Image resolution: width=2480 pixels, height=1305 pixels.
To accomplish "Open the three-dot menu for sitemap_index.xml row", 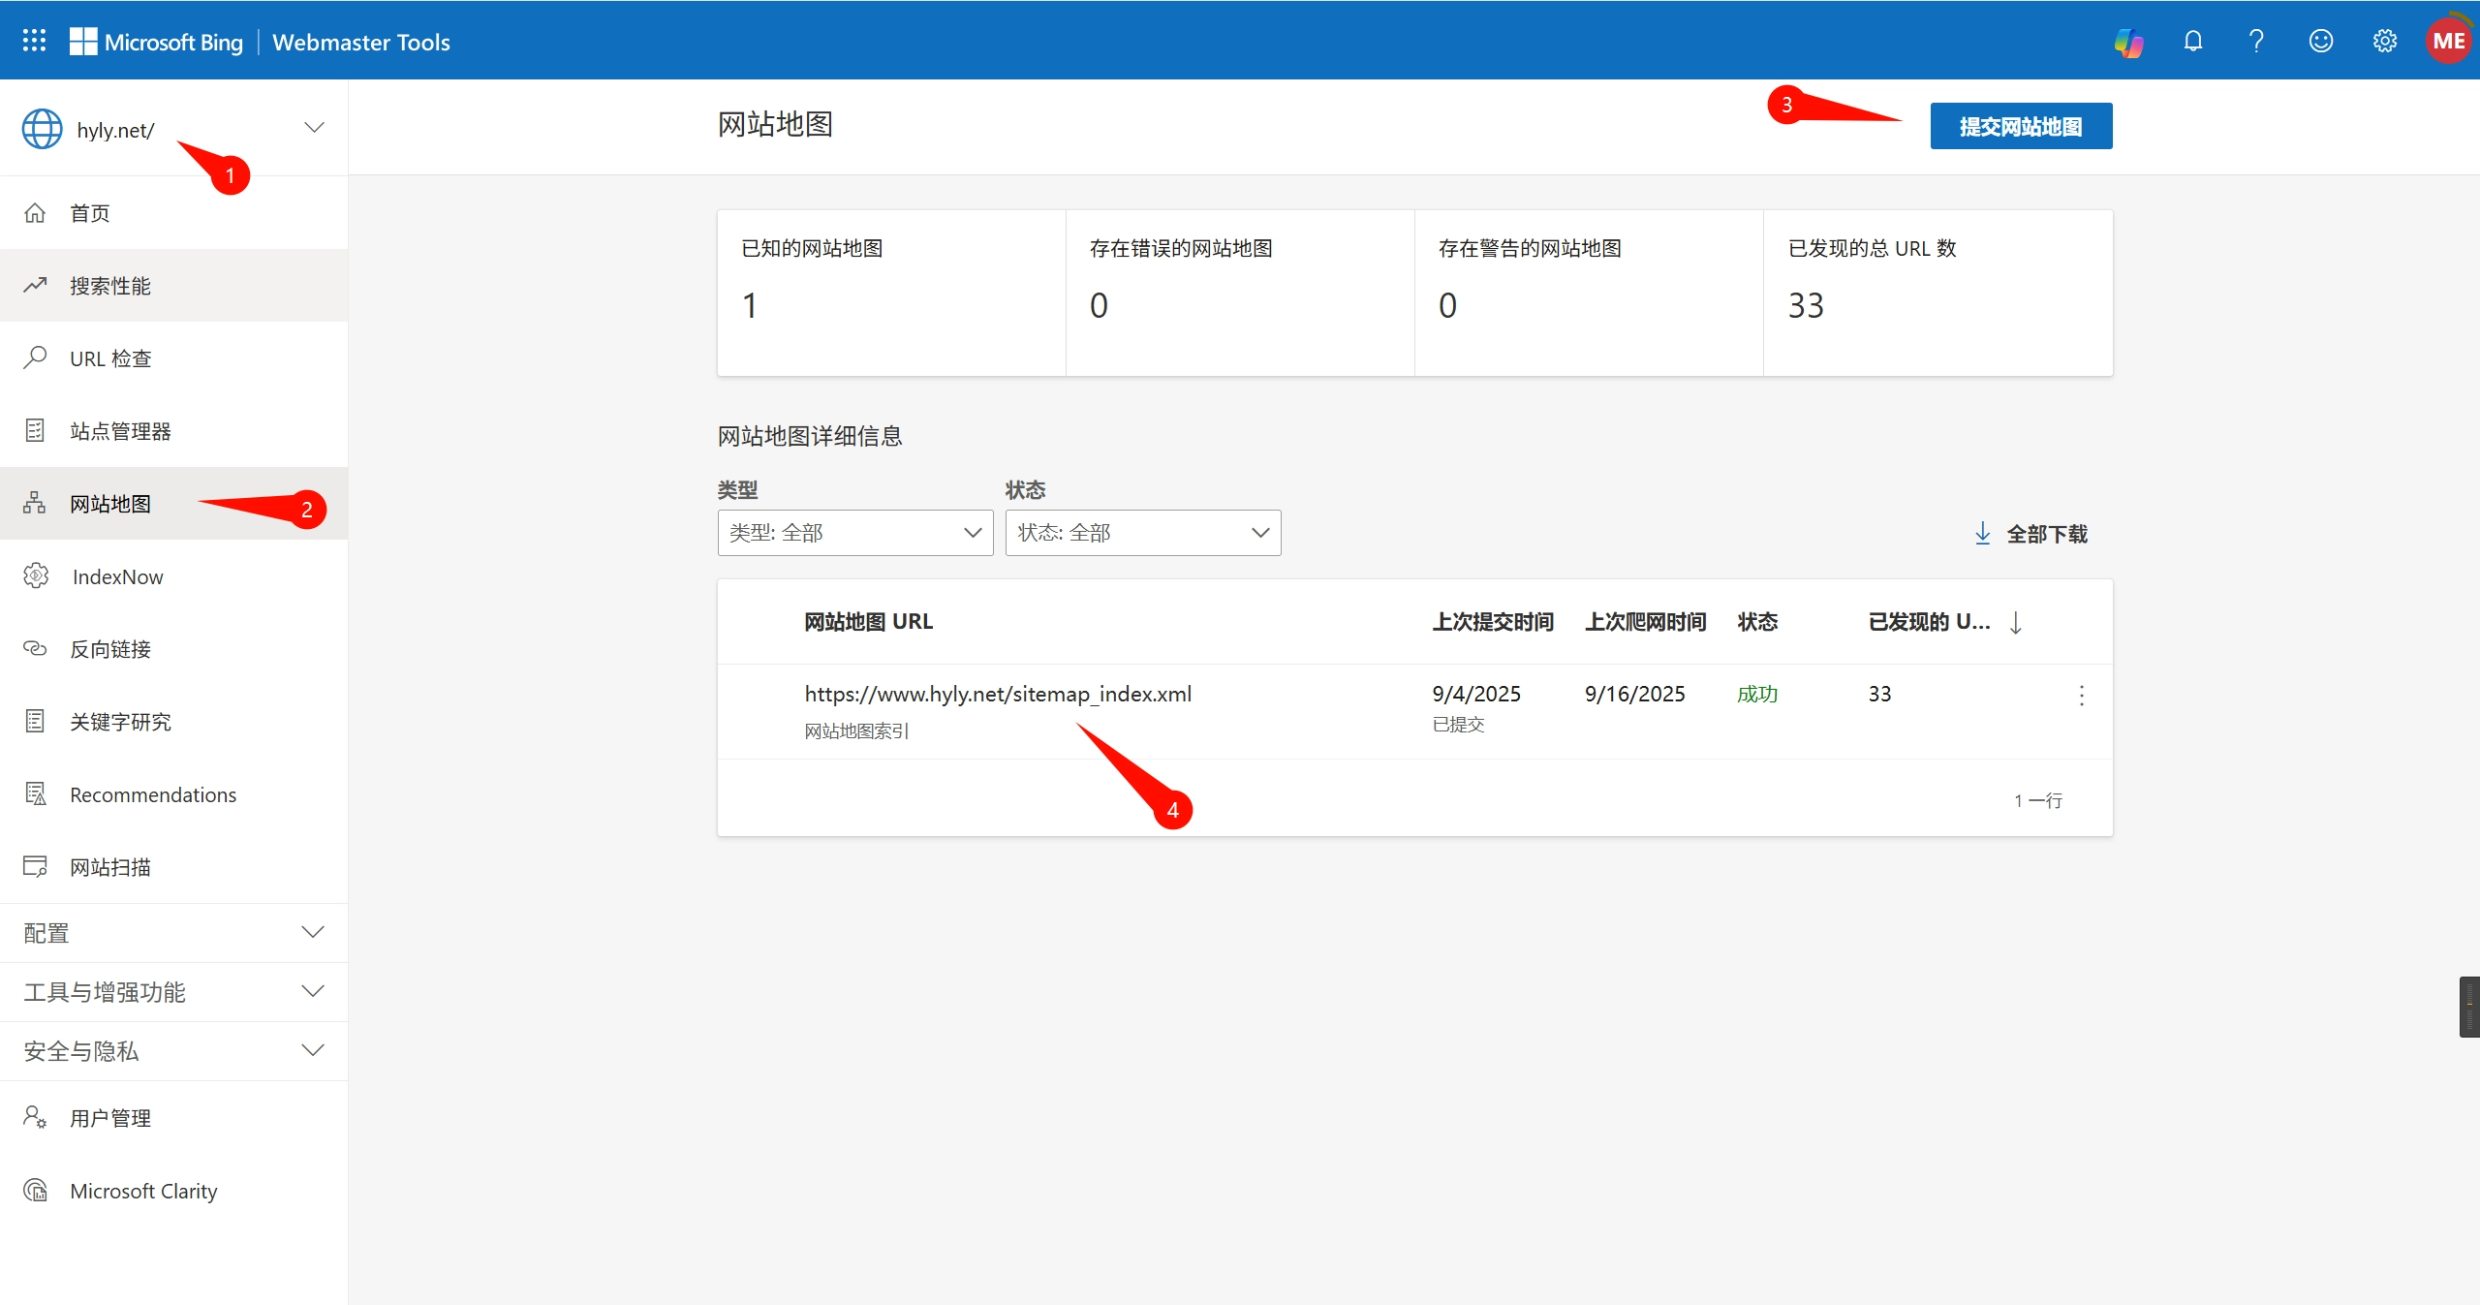I will [x=2081, y=696].
